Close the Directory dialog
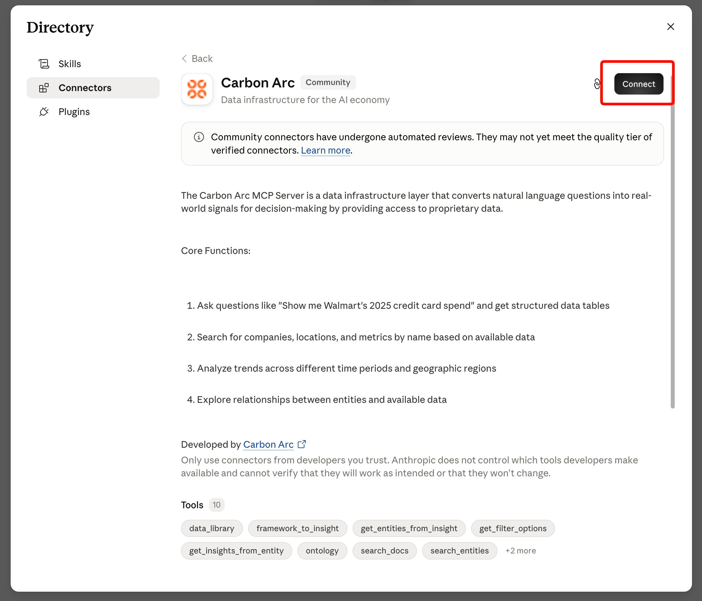702x601 pixels. [x=670, y=27]
